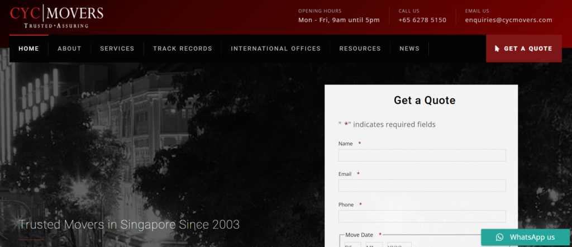The image size is (572, 247).
Task: Open the Home menu item
Action: pos(29,49)
